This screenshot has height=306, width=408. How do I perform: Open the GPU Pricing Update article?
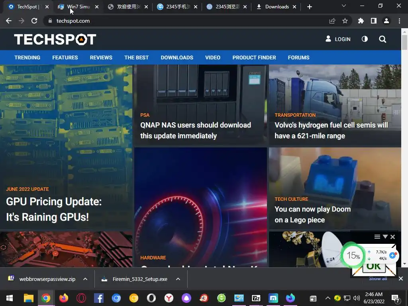54,209
